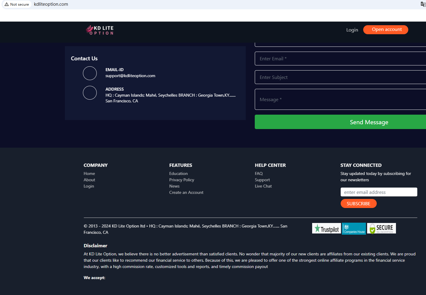Viewport: 426px width, 295px height.
Task: Click the address circle icon
Action: pos(90,93)
